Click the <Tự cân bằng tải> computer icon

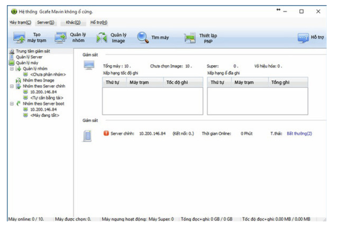26,98
